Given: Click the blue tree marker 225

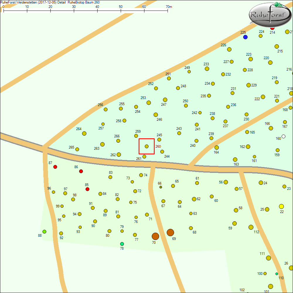Looking at the screenshot, I should pyautogui.click(x=245, y=37).
